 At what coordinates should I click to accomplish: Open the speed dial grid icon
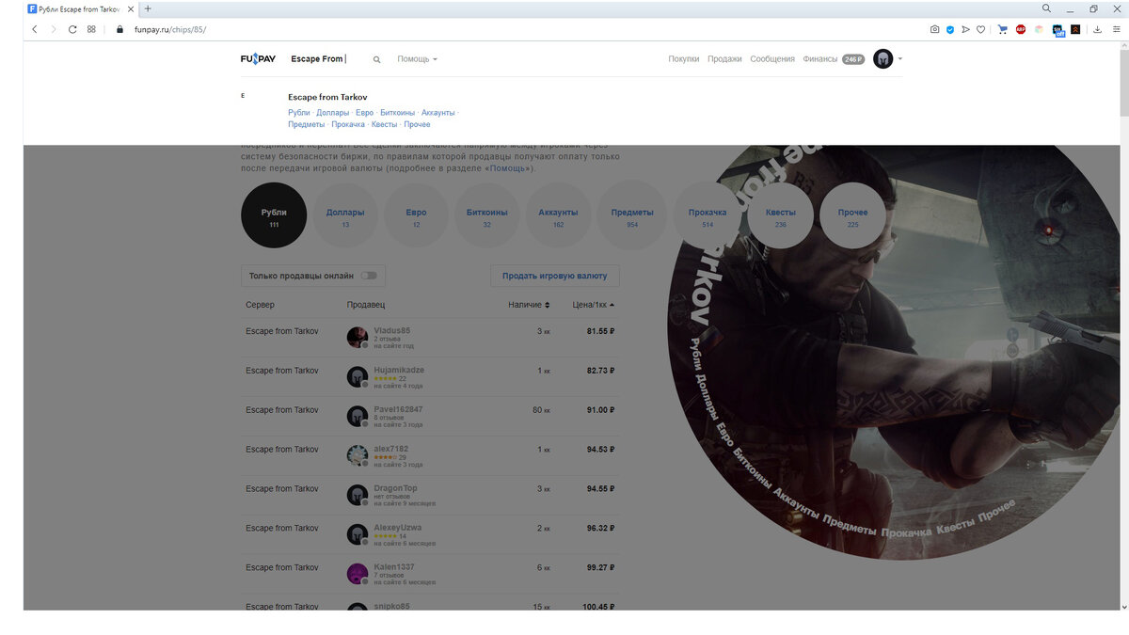pyautogui.click(x=91, y=29)
